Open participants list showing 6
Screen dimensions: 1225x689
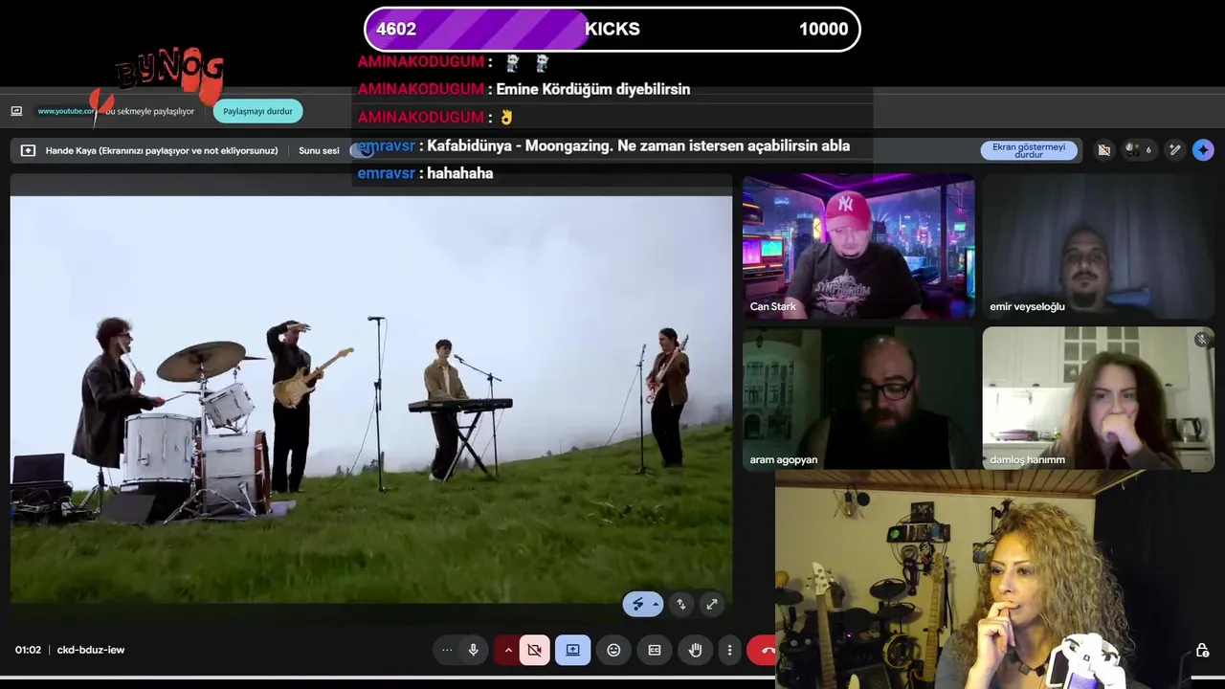coord(1139,150)
